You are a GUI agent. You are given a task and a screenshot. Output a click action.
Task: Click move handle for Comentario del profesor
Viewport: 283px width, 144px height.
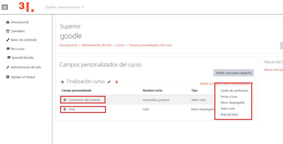[x=65, y=100]
